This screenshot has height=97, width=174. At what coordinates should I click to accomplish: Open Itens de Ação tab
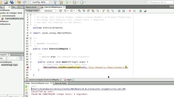(x=61, y=83)
